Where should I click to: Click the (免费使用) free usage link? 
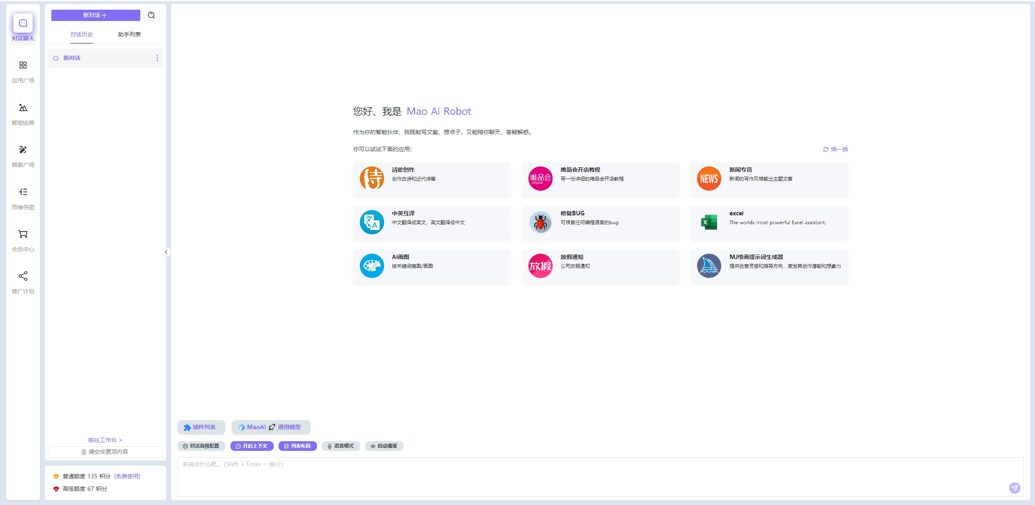127,477
